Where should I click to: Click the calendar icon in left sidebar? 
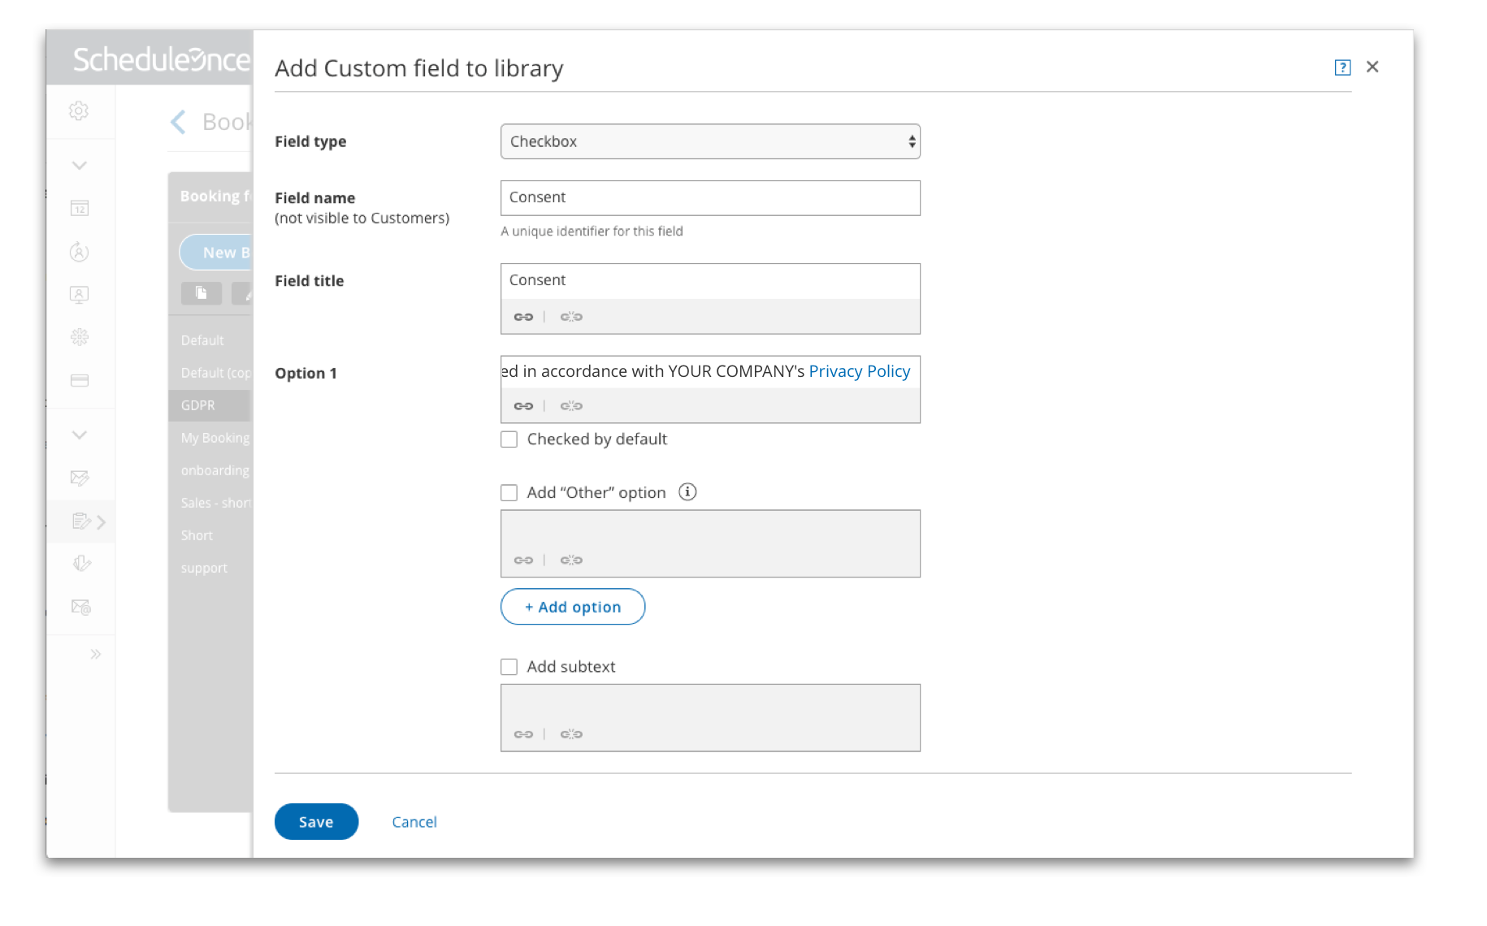click(x=80, y=209)
